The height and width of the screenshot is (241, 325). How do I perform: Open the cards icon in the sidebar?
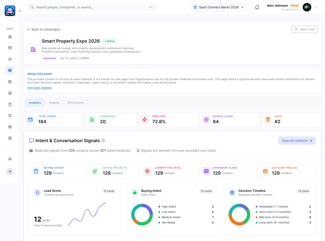tap(10, 48)
